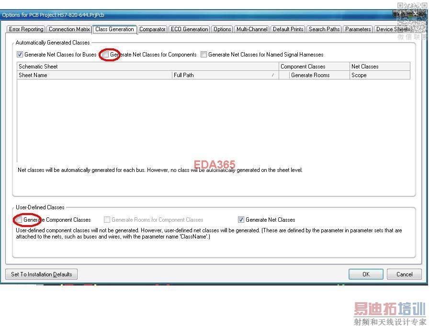Screen dimensions: 430x329
Task: Toggle Generate Rooms for Component Classes
Action: tap(107, 220)
